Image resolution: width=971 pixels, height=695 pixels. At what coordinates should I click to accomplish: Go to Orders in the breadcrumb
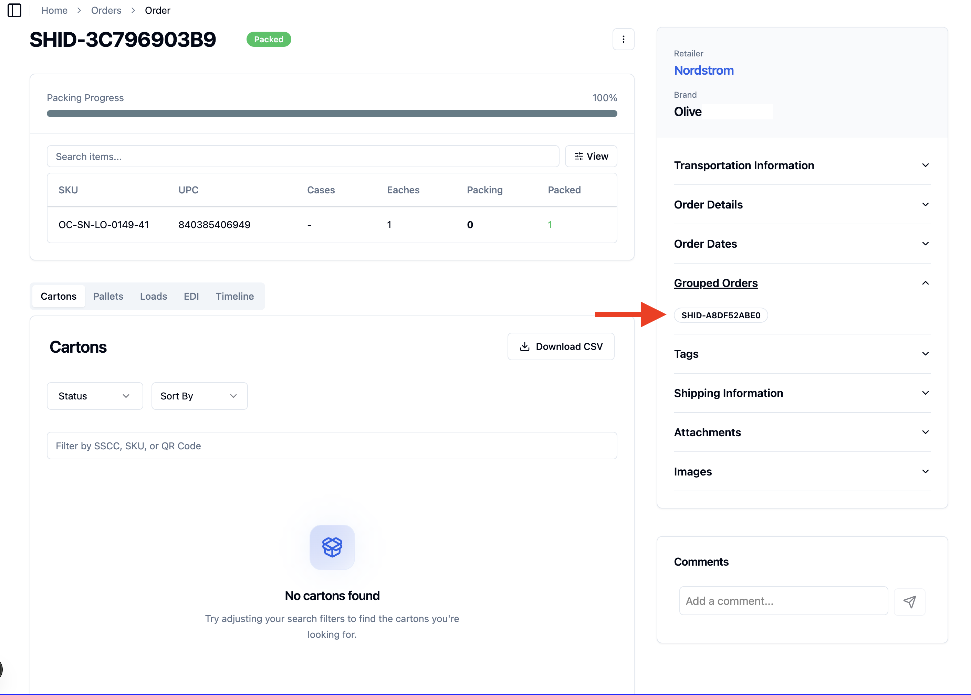tap(106, 10)
